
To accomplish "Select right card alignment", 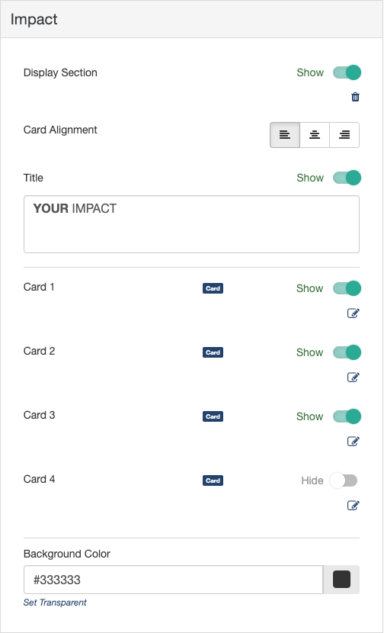I will coord(344,135).
